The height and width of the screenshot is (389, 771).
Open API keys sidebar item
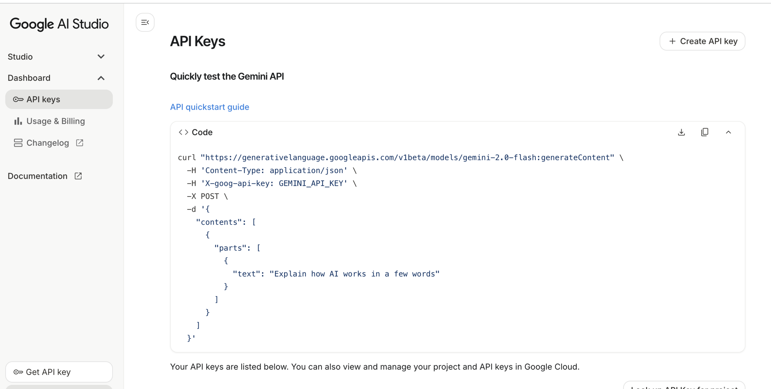pos(43,99)
